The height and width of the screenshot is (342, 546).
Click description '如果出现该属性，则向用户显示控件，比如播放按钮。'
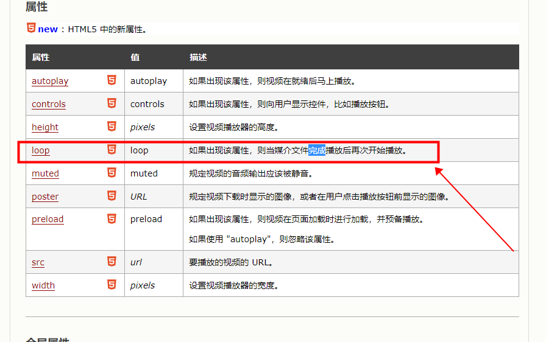coord(289,104)
